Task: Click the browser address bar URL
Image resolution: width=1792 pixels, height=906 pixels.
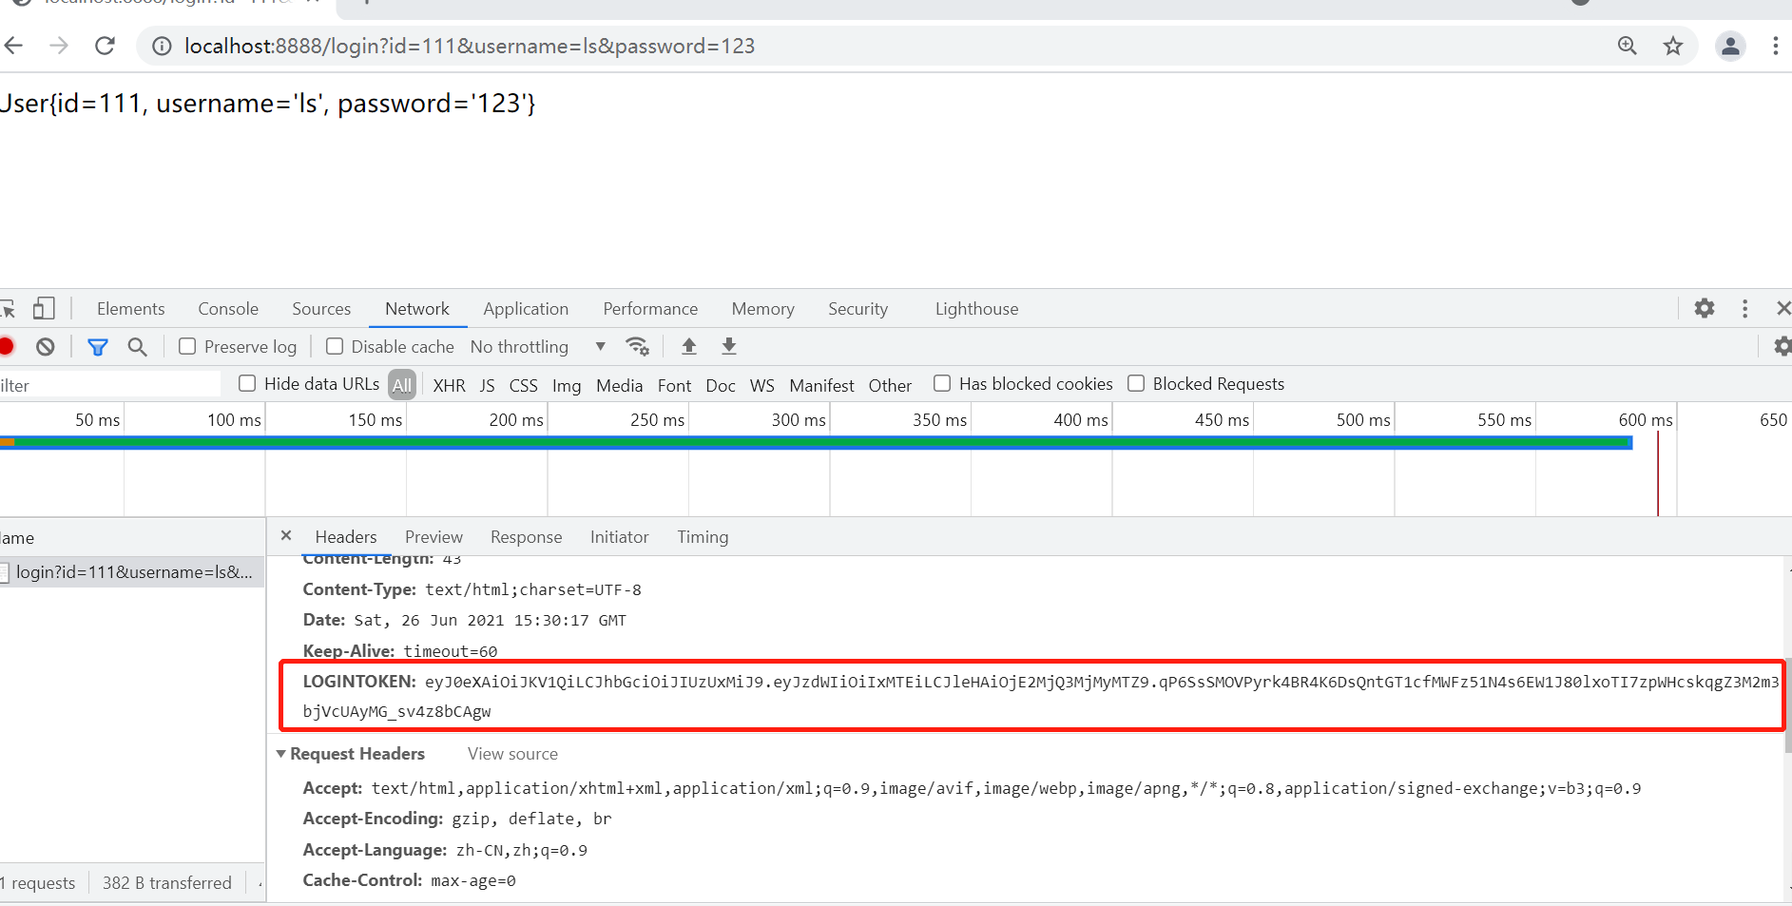Action: [470, 46]
